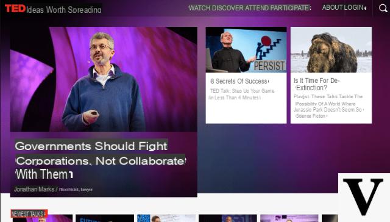Open the PARTICIPATE menu
The width and height of the screenshot is (390, 222).
tap(290, 8)
